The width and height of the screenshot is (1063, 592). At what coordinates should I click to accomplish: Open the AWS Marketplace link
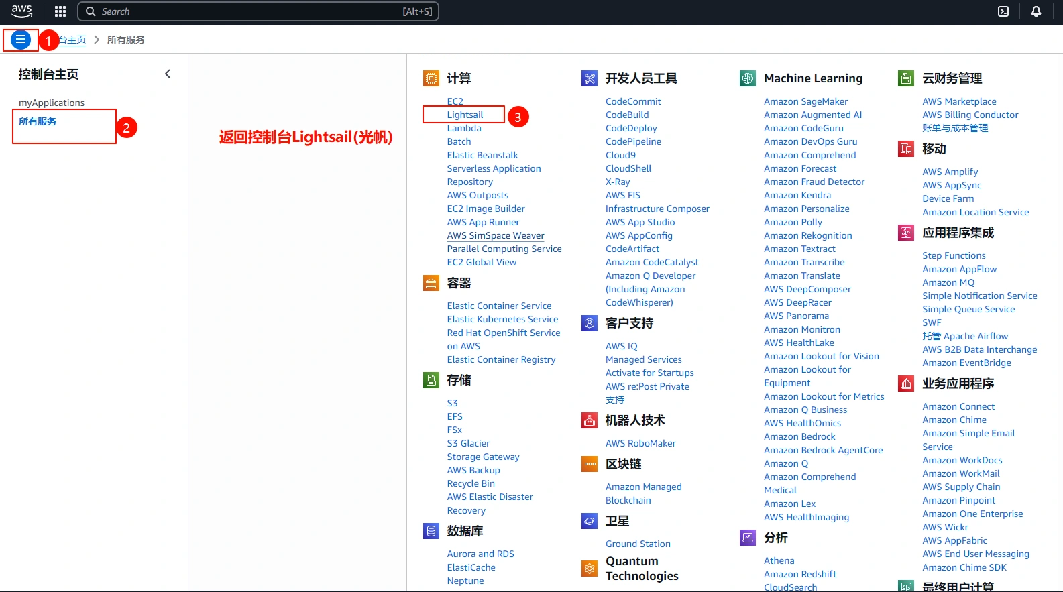coord(959,101)
